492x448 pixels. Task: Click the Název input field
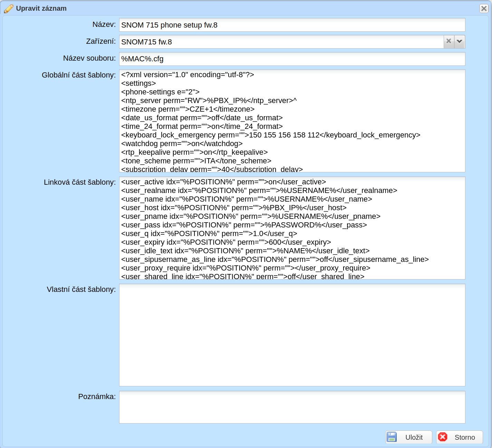point(292,25)
